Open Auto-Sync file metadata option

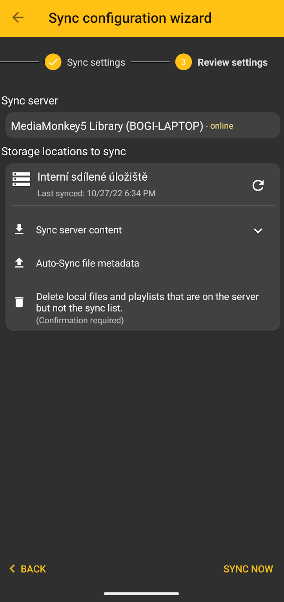pyautogui.click(x=87, y=263)
